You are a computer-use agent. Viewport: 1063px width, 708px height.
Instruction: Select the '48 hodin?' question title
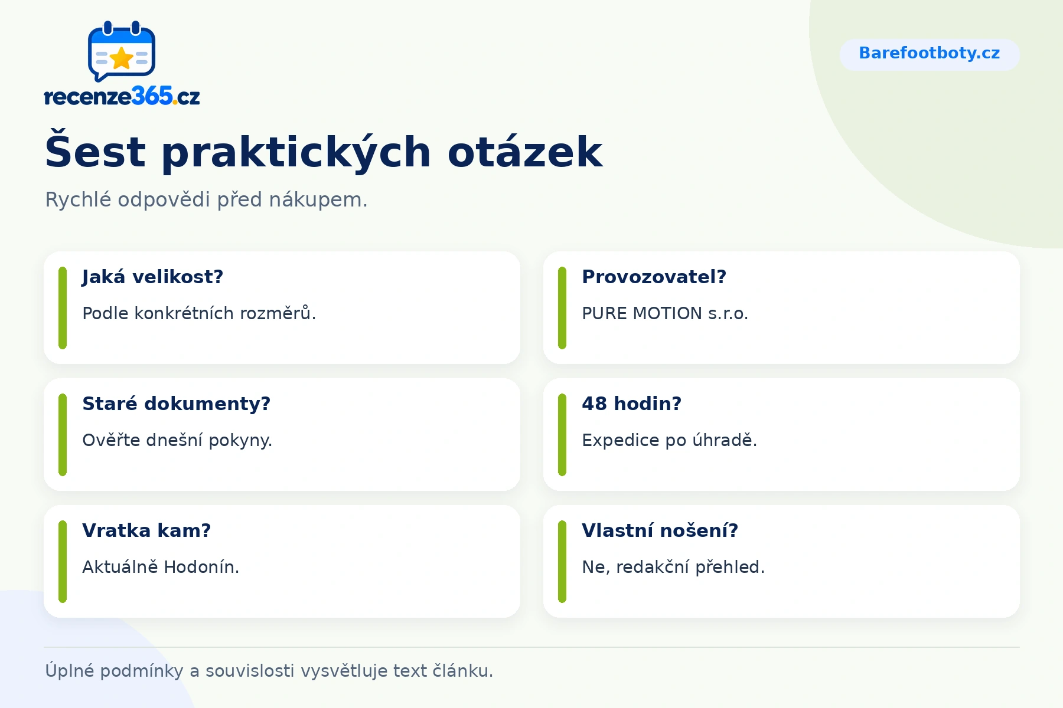click(x=631, y=404)
